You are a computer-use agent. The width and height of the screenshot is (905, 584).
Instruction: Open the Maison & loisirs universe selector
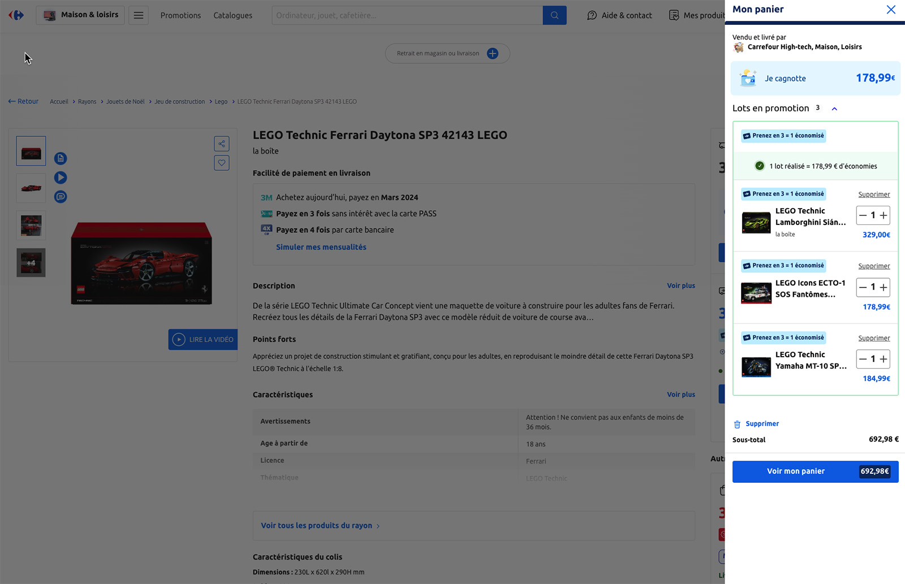[81, 15]
